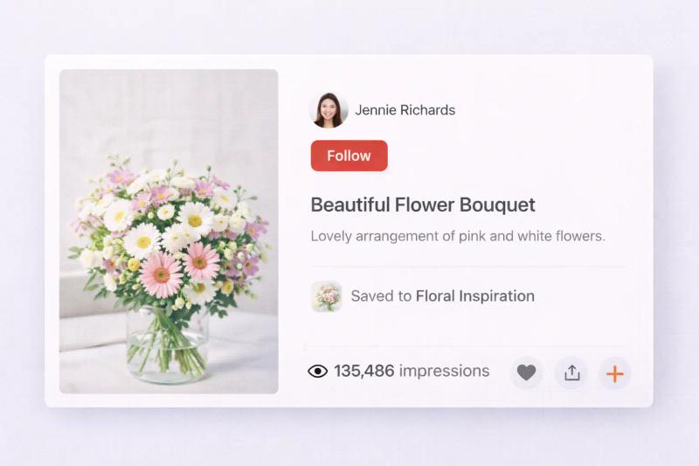Follow Jennie Richards with the red button
Screen dimensions: 699x466
click(349, 156)
